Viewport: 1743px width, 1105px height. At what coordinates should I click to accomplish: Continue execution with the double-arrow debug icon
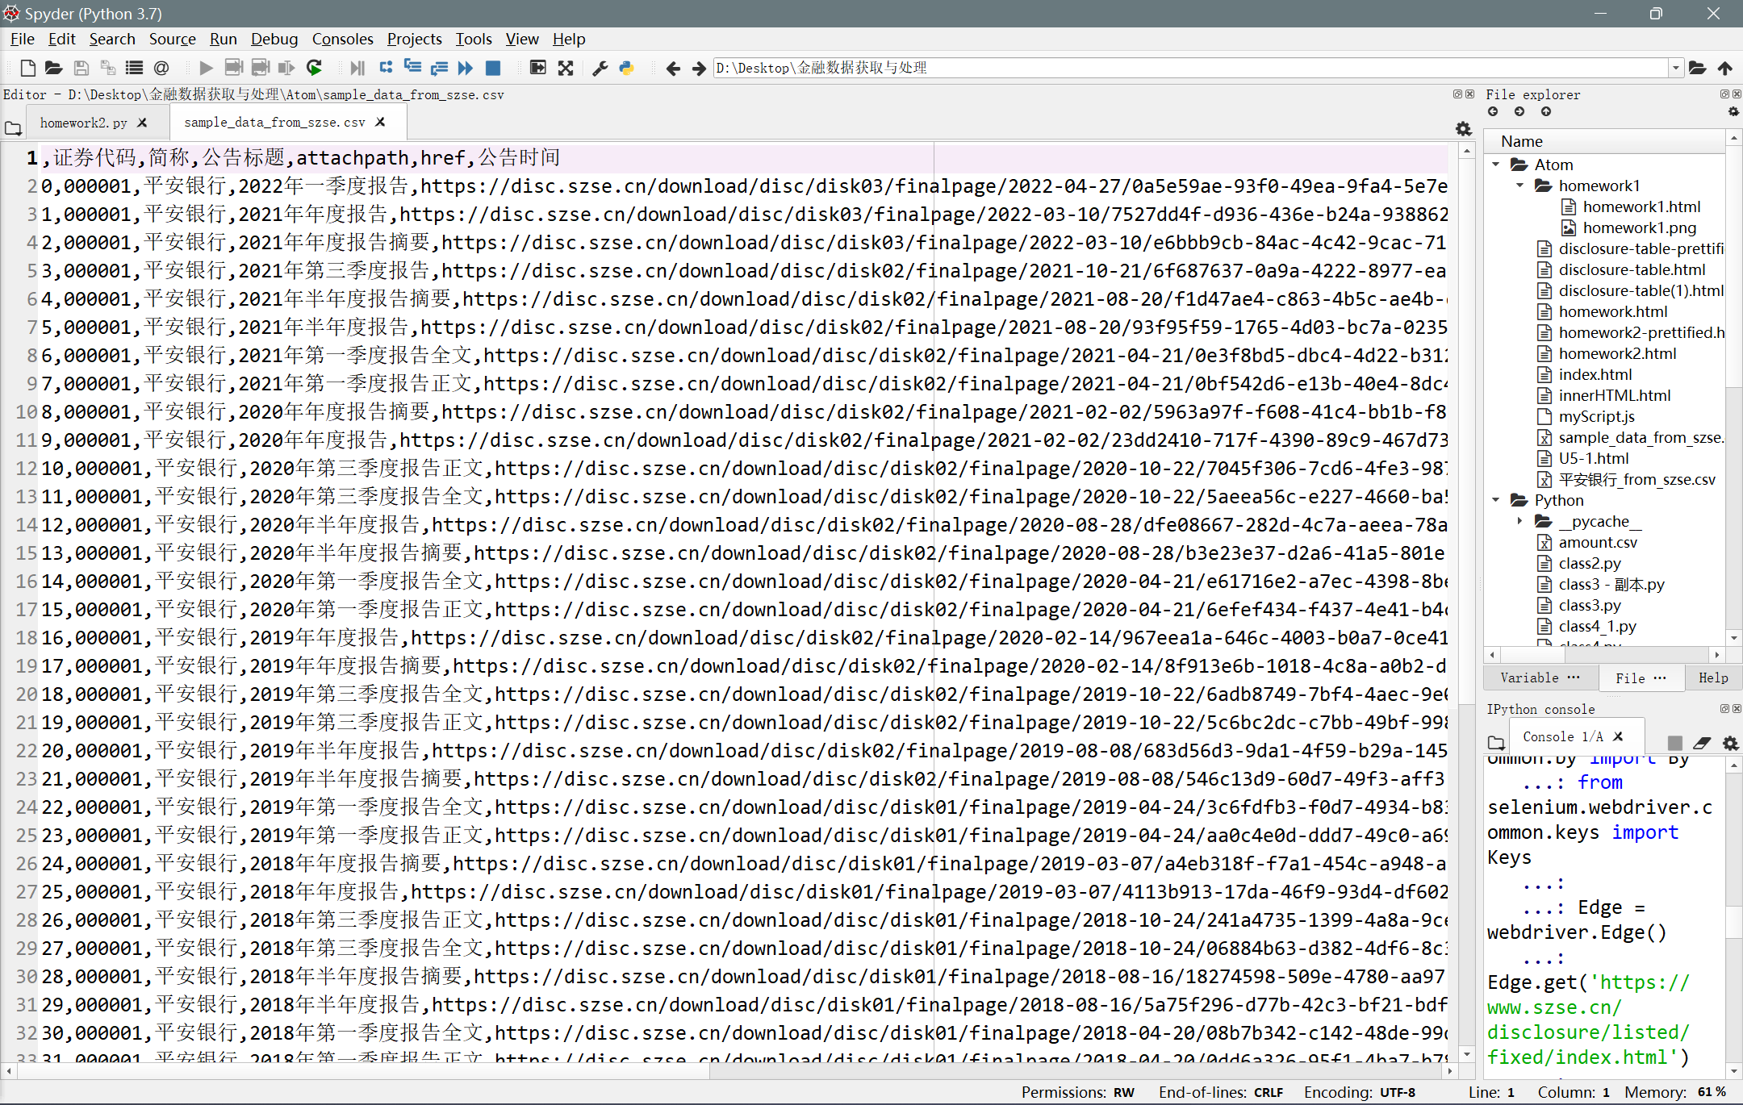[466, 69]
